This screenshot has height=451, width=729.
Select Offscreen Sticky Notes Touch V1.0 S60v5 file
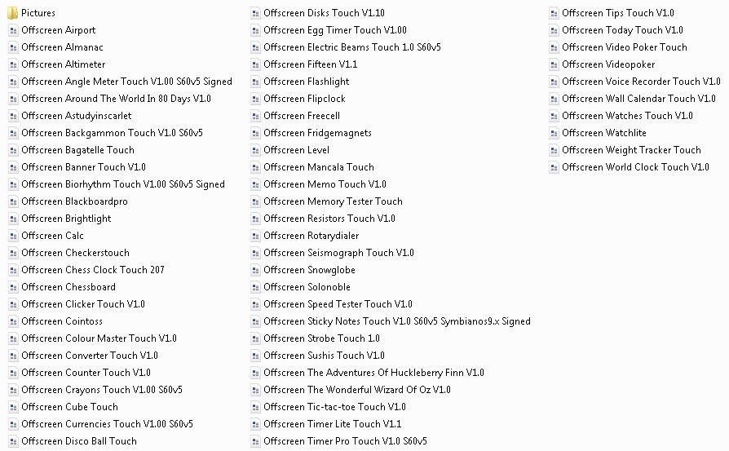pos(397,321)
